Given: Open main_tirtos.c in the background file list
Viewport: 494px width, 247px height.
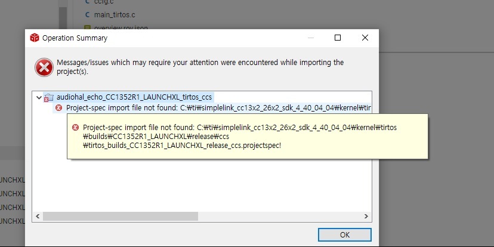Looking at the screenshot, I should pos(116,14).
